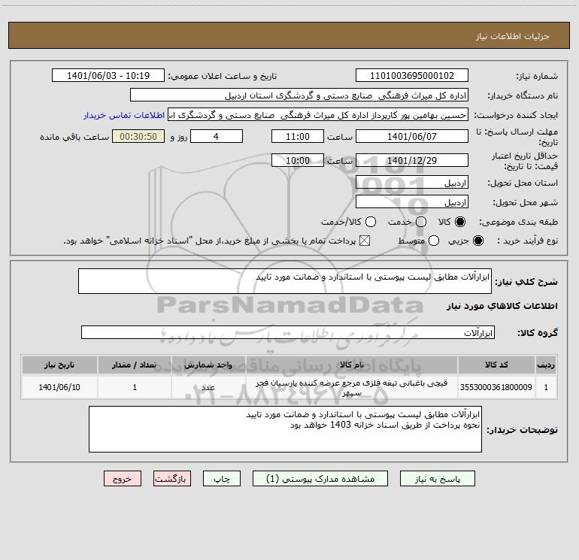
Task: Click the announcement date field 1401/06/03 - 10:19
Action: pos(108,75)
